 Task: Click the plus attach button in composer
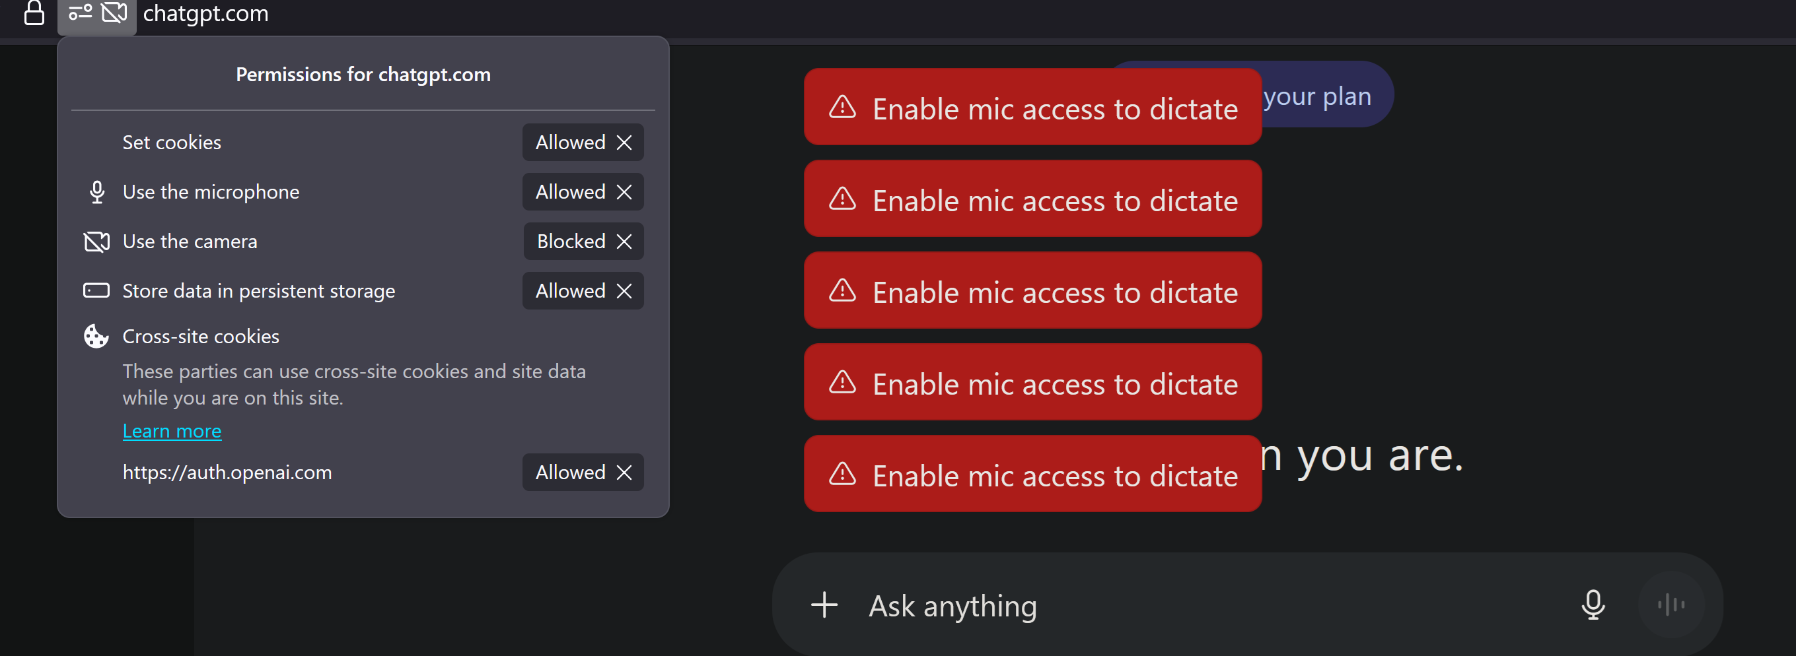[x=824, y=605]
